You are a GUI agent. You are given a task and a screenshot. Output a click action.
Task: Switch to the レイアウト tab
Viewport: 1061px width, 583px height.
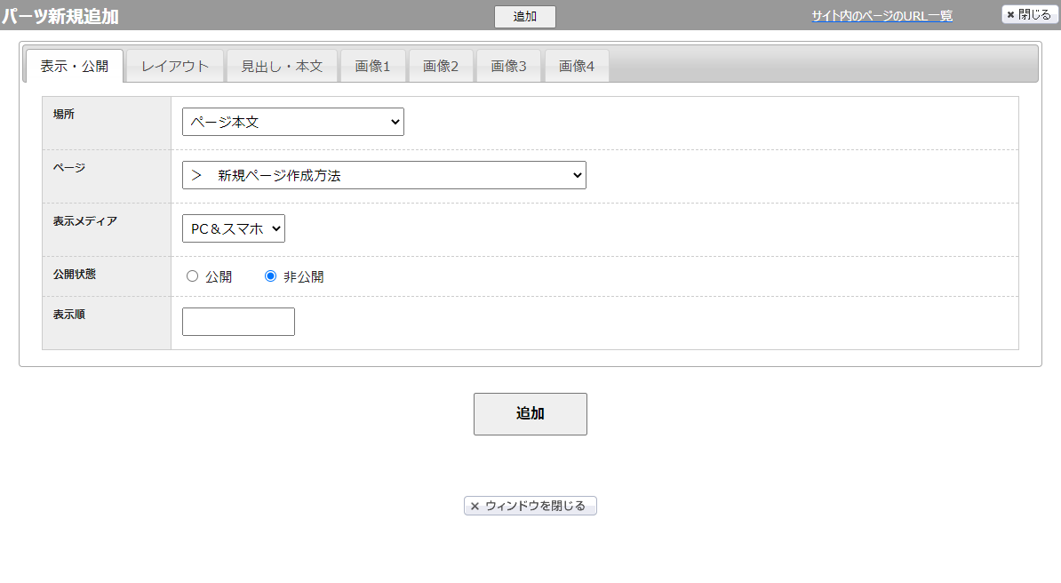pos(175,67)
